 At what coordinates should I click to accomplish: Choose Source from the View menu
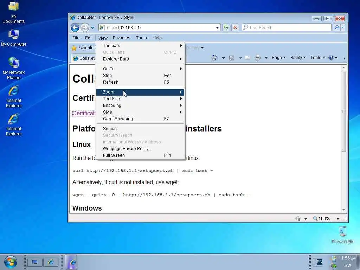[140, 129]
